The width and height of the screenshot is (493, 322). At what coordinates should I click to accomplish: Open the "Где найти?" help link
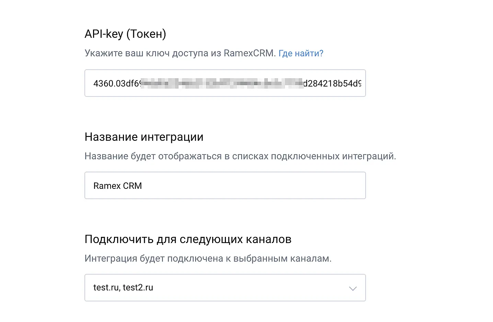[301, 53]
